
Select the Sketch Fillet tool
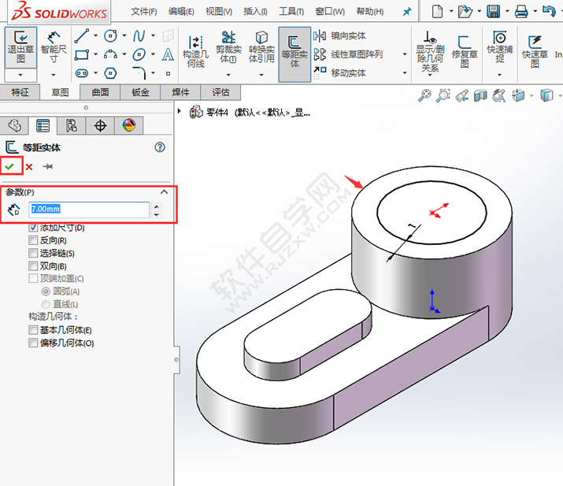click(139, 73)
